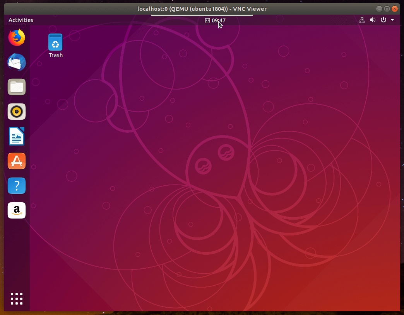Click the power status icon

click(383, 20)
